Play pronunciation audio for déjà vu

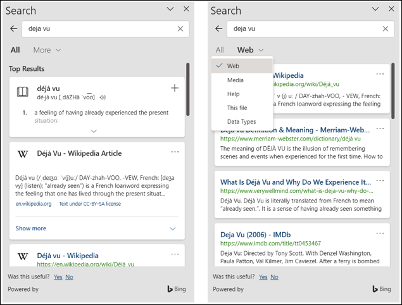(103, 97)
